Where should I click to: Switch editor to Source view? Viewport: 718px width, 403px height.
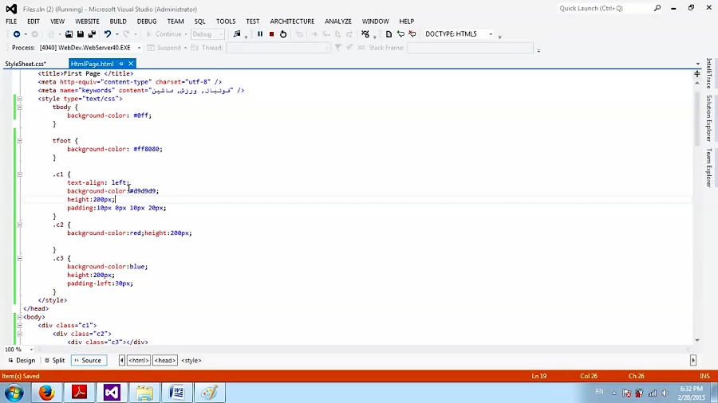pyautogui.click(x=89, y=361)
